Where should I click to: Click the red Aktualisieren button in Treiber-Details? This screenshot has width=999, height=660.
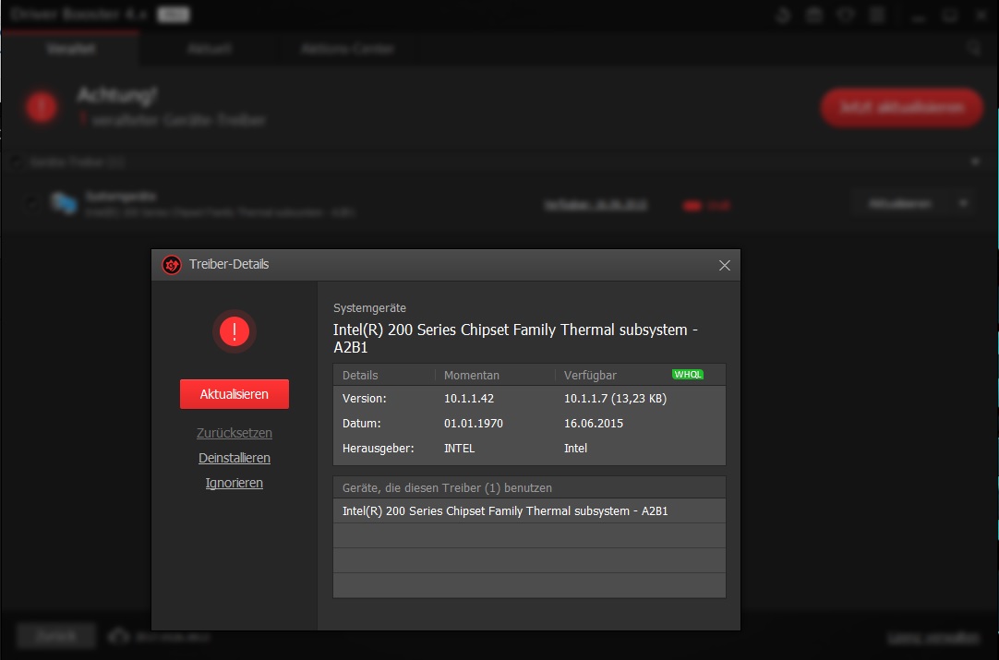235,394
